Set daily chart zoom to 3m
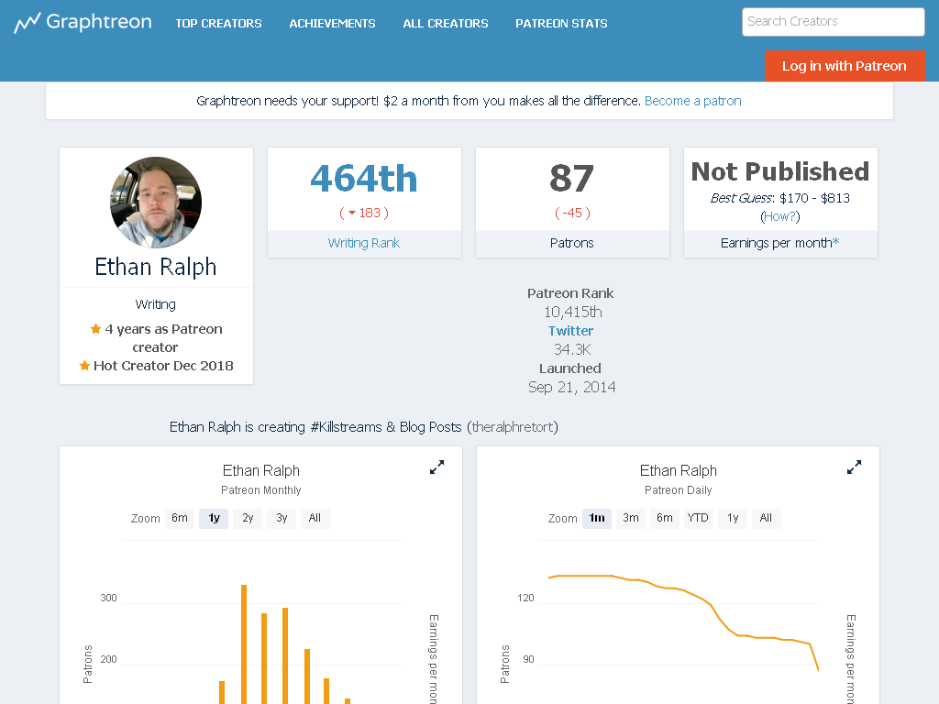The height and width of the screenshot is (704, 939). [x=631, y=518]
